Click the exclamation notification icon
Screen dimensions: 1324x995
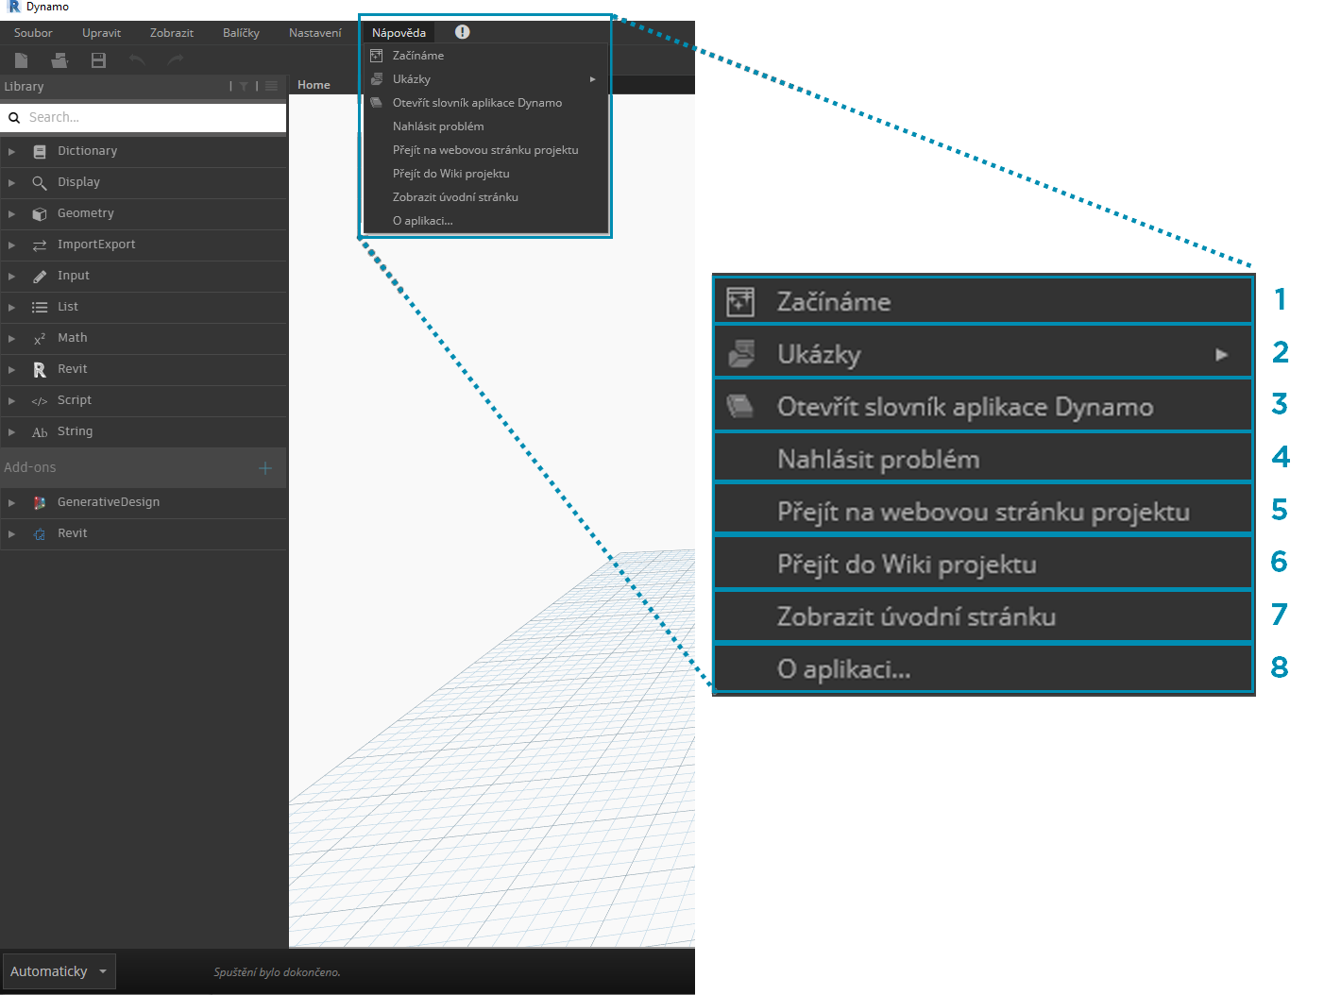[x=462, y=32]
